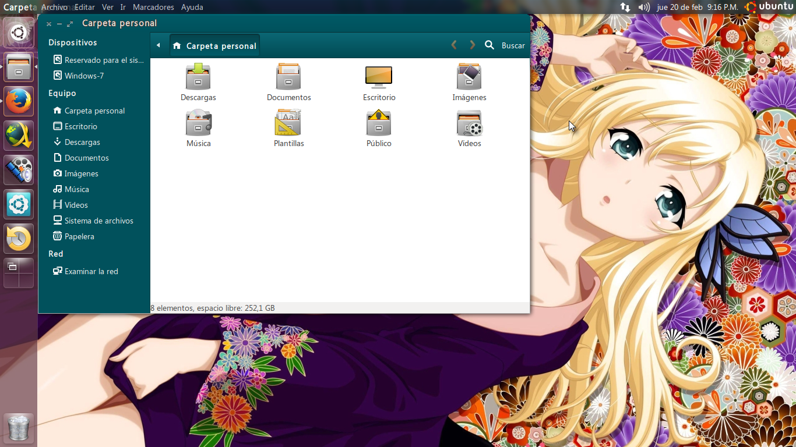Expand path bar with the left triangle
The height and width of the screenshot is (447, 796).
pyautogui.click(x=158, y=45)
